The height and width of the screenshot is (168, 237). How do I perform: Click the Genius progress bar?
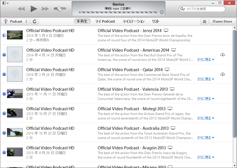click(x=118, y=12)
